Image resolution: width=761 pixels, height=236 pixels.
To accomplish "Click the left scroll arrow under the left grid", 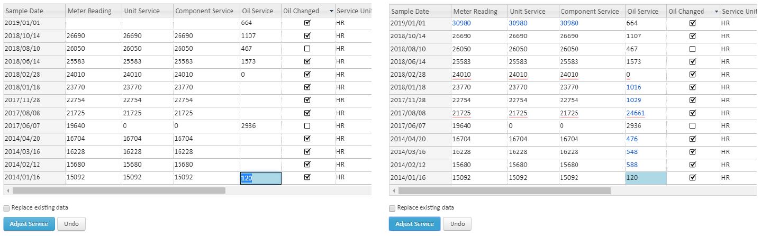I will pos(7,190).
